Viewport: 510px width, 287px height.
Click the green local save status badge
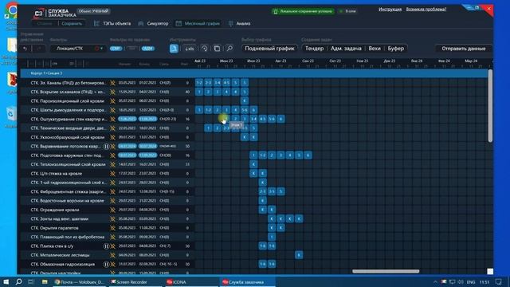303,11
